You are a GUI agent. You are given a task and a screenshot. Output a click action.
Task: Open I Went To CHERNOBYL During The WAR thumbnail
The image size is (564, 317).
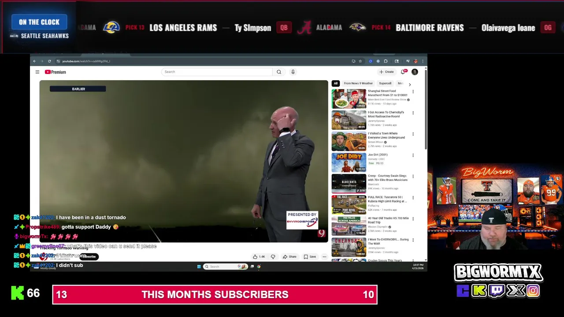click(349, 247)
